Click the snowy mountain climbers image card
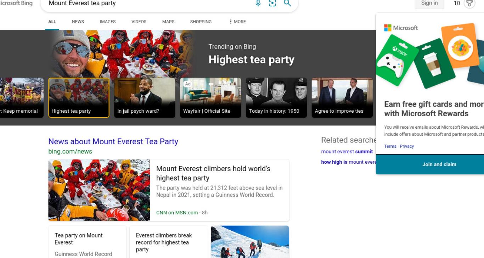The image size is (484, 258). point(250,242)
